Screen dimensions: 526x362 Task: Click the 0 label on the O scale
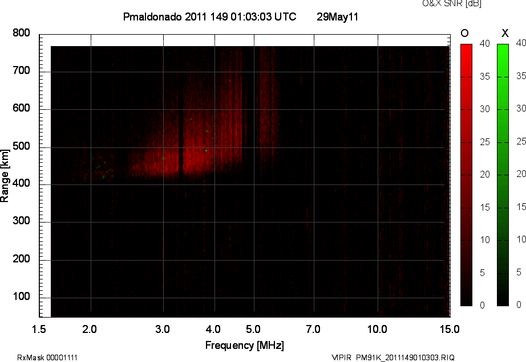(x=483, y=305)
